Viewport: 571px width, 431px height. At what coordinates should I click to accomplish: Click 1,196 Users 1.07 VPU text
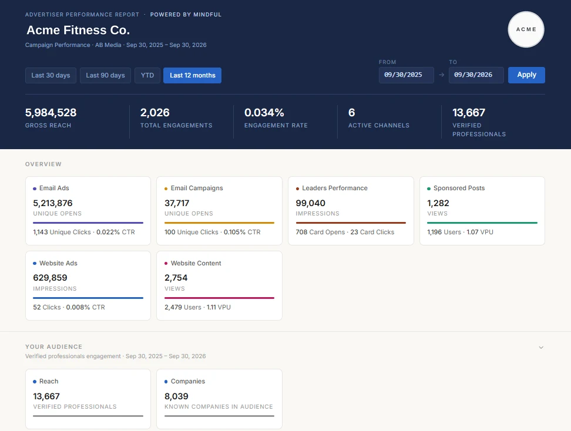460,232
